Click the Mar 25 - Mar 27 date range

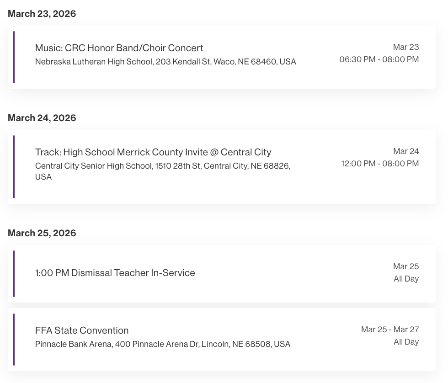click(390, 330)
